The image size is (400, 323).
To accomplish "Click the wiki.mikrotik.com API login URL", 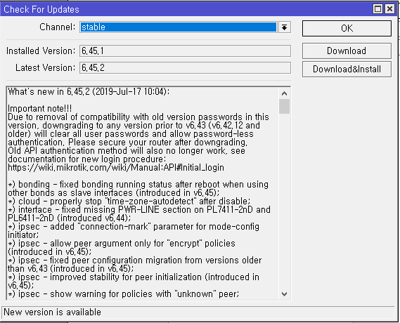I will 116,168.
